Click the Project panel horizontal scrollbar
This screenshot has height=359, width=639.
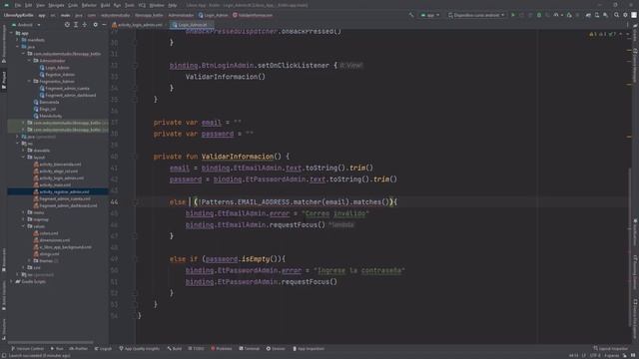coord(51,343)
